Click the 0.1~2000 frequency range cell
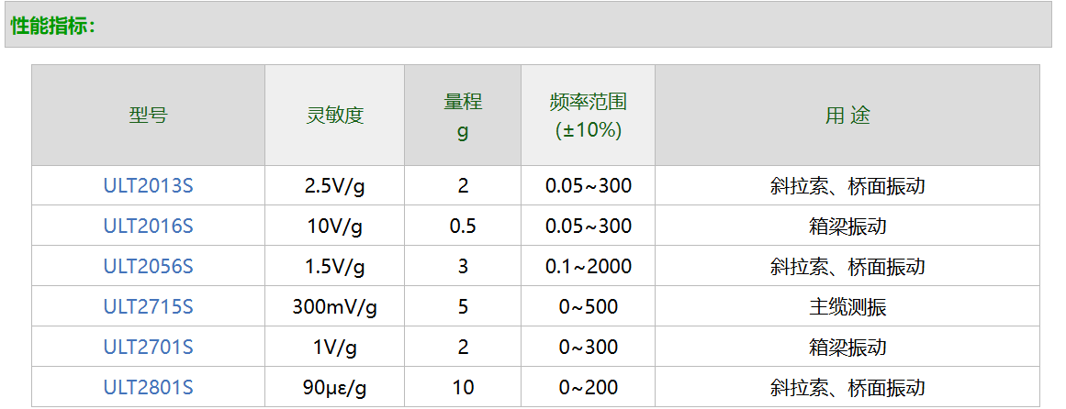Viewport: 1066px width, 409px height. click(x=588, y=267)
